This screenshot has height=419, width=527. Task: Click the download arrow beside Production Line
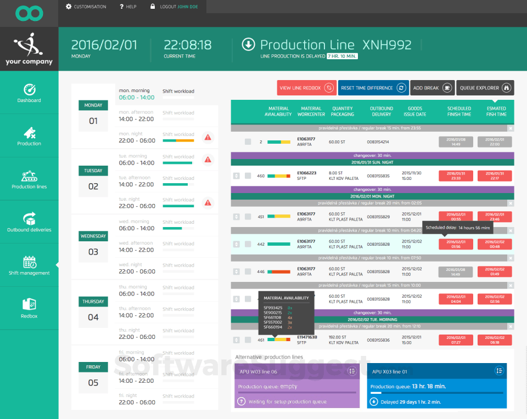(248, 44)
